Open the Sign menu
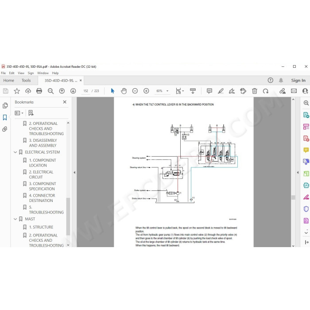The height and width of the screenshot is (310, 310). click(31, 73)
